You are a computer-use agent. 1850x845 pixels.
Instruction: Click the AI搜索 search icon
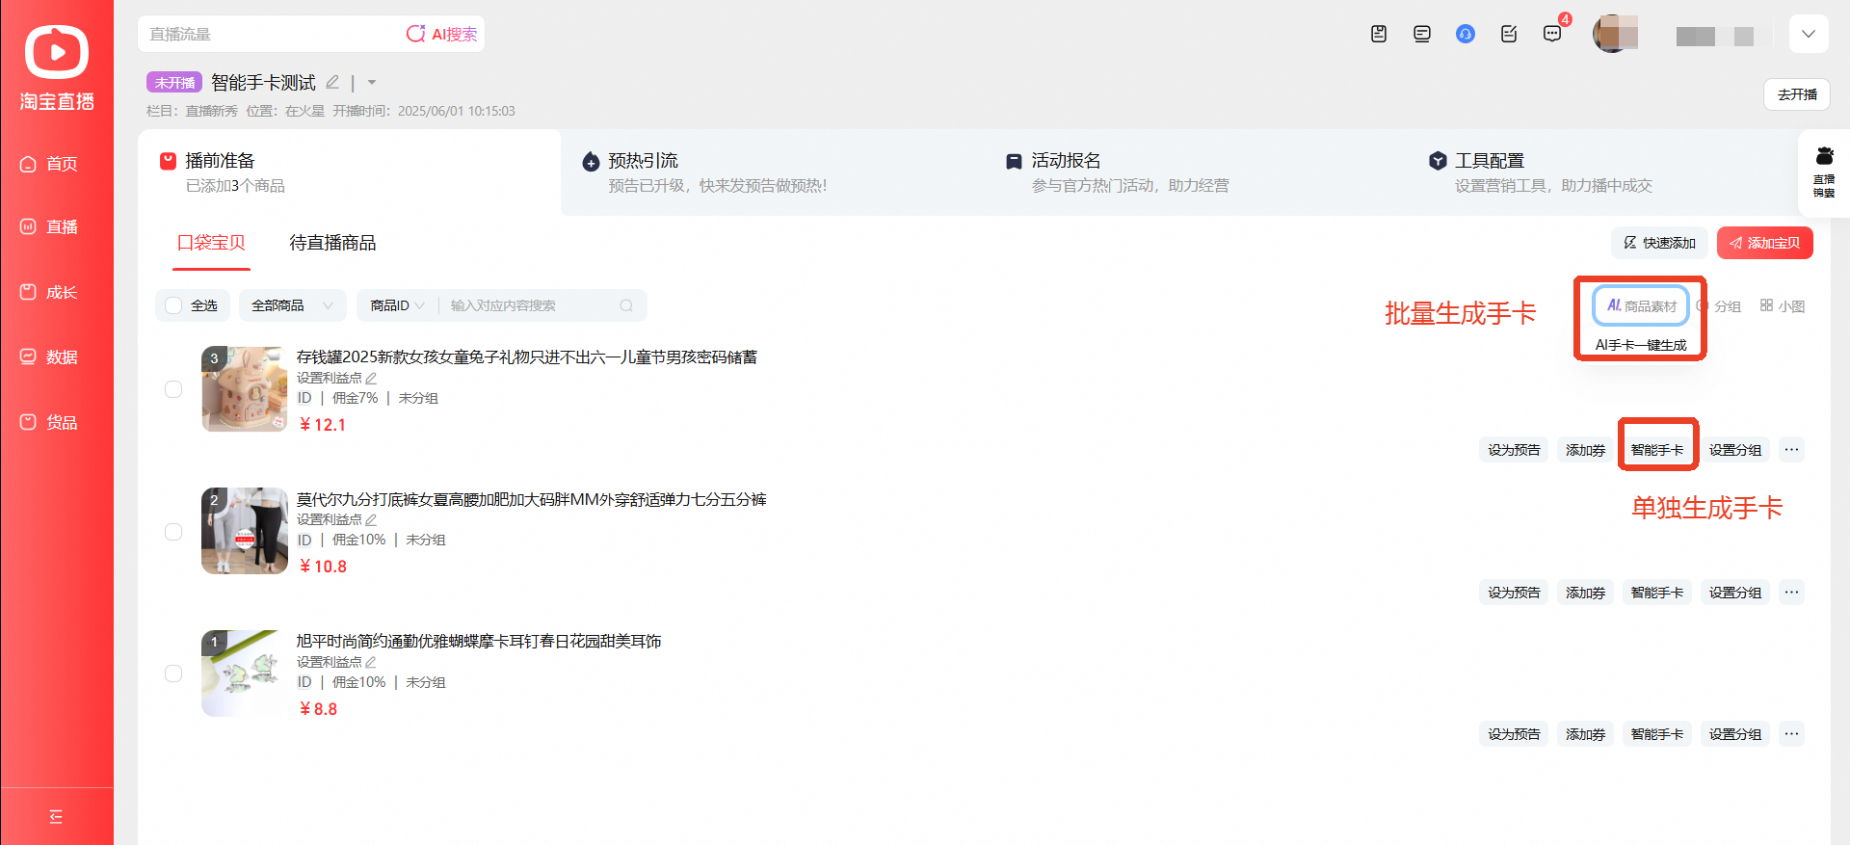pos(415,34)
